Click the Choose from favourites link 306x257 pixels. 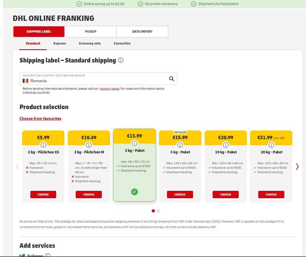point(40,119)
